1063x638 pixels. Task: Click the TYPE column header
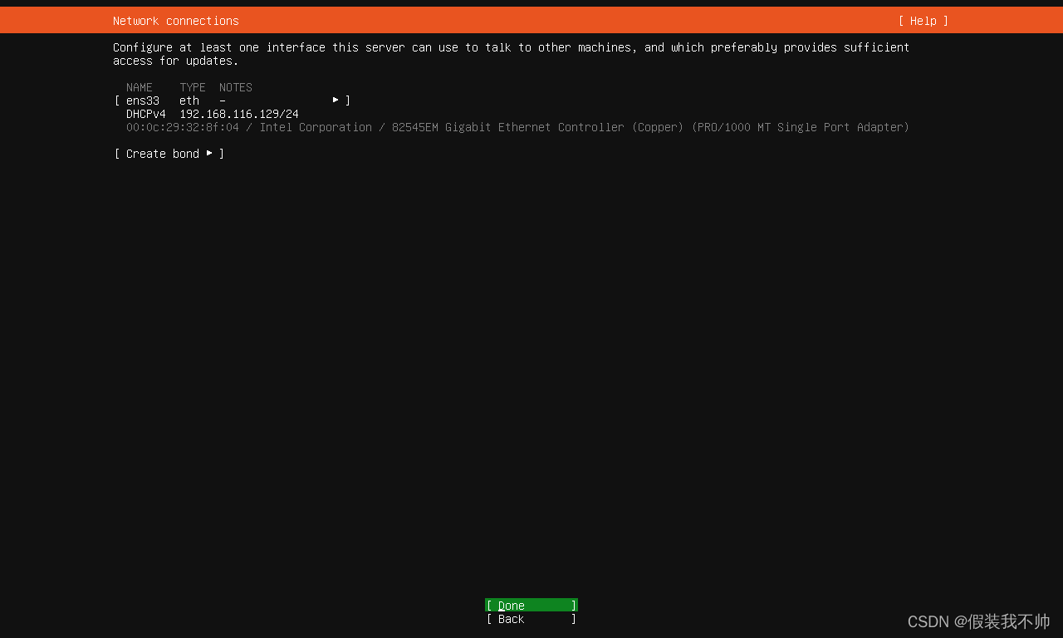[x=193, y=87]
